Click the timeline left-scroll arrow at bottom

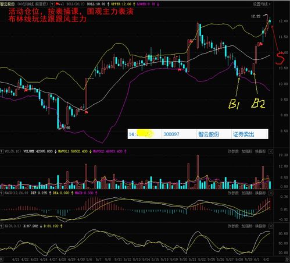point(2,260)
